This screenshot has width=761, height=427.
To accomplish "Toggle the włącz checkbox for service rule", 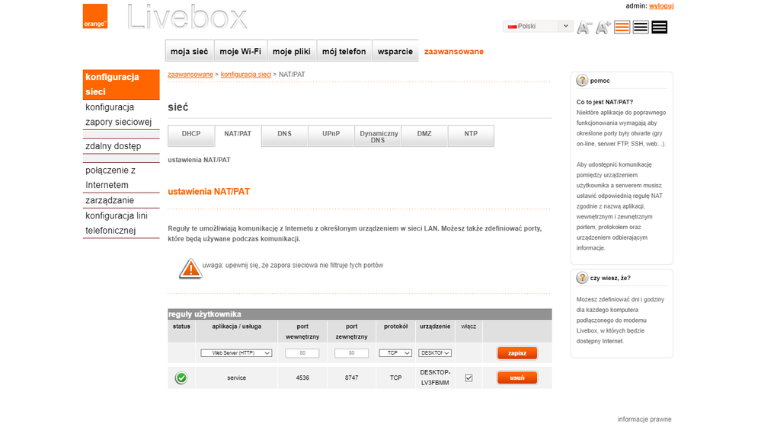I will pos(468,378).
